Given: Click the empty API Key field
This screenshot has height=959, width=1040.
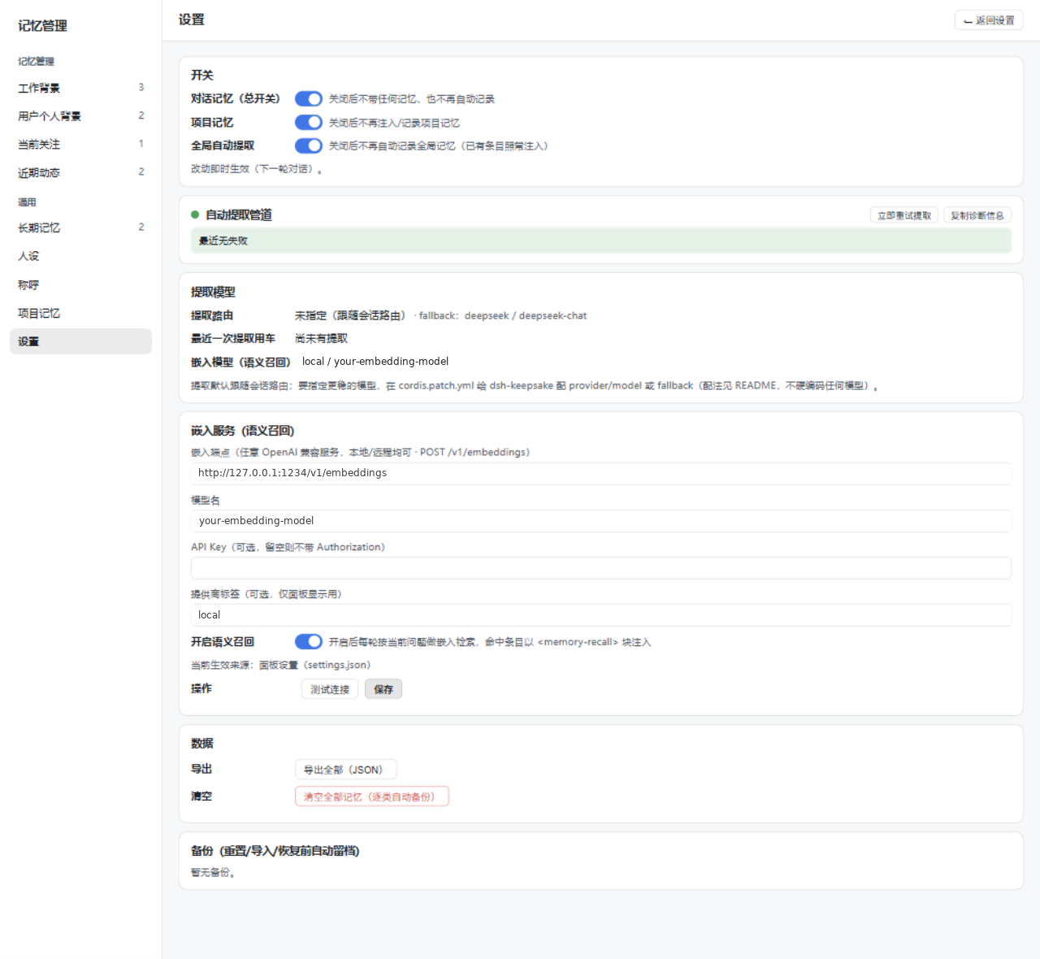Looking at the screenshot, I should pyautogui.click(x=601, y=568).
